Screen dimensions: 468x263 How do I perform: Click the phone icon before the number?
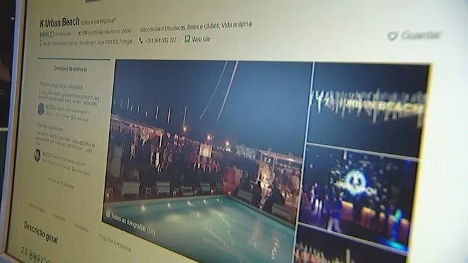click(139, 40)
